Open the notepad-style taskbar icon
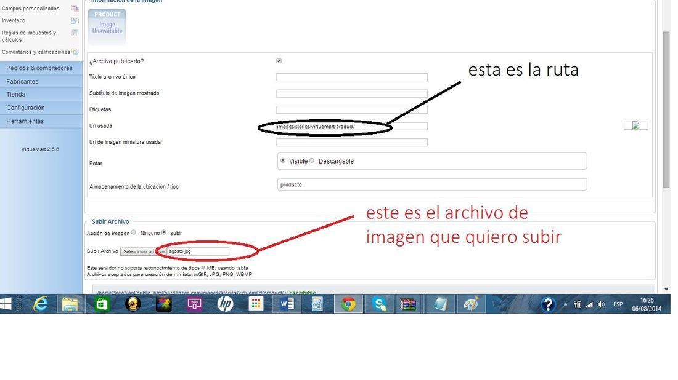678x380 pixels. 439,304
